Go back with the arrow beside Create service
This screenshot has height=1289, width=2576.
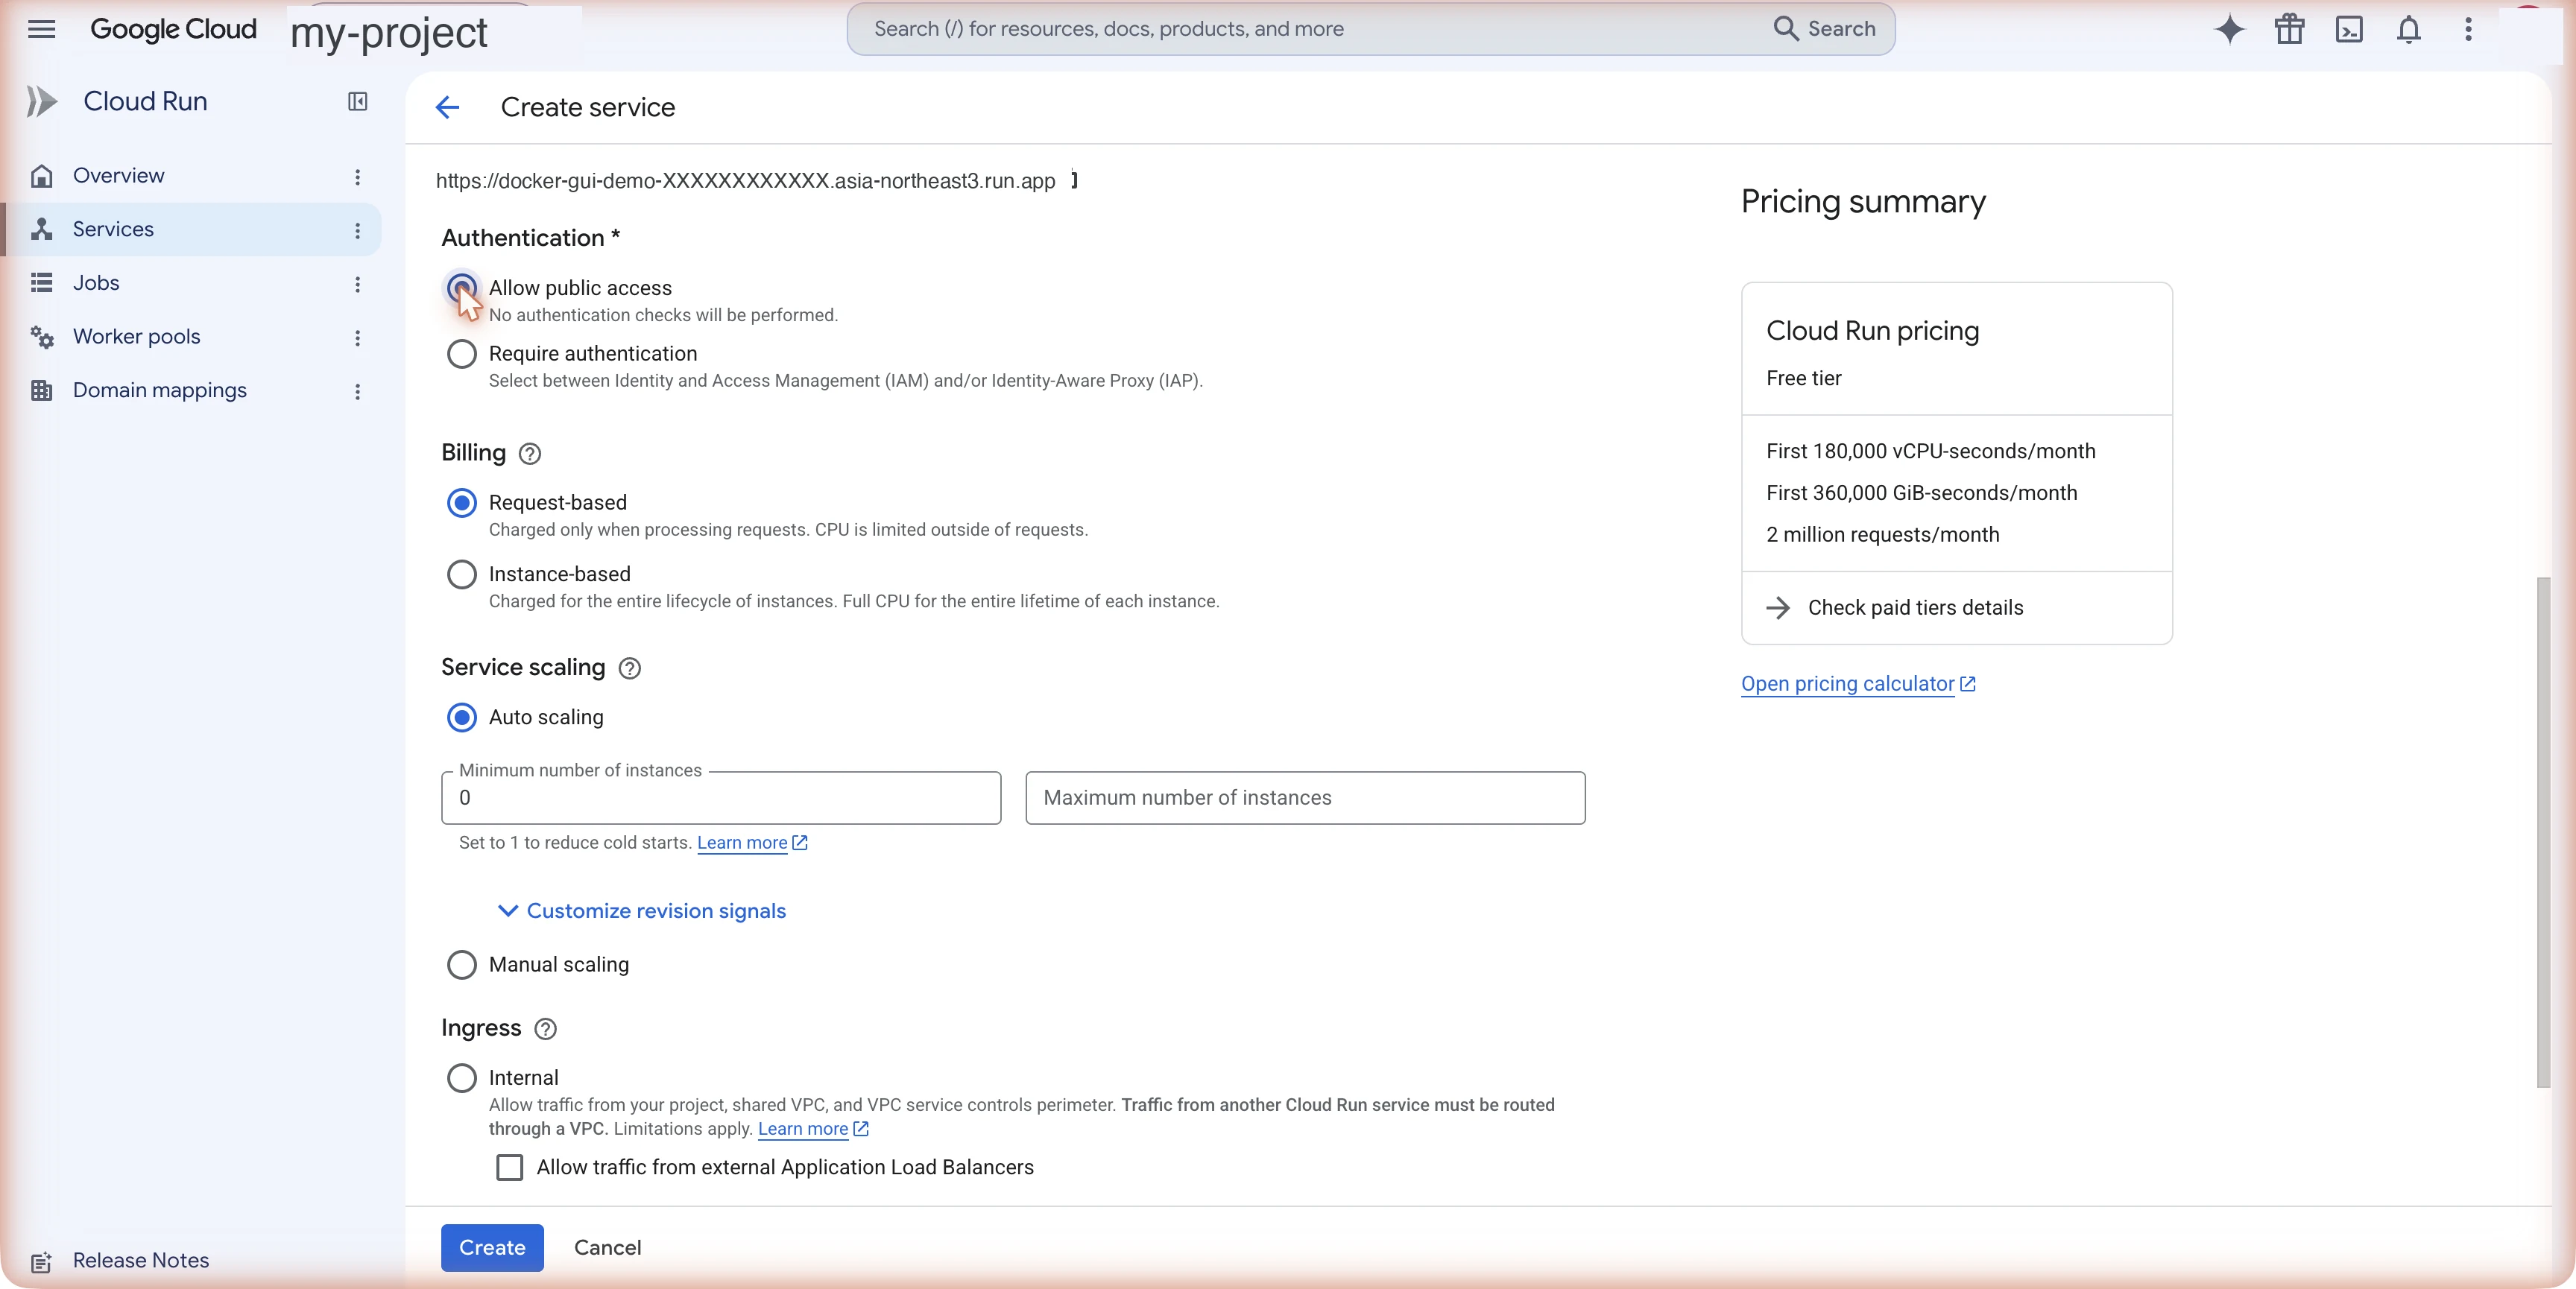[x=447, y=107]
